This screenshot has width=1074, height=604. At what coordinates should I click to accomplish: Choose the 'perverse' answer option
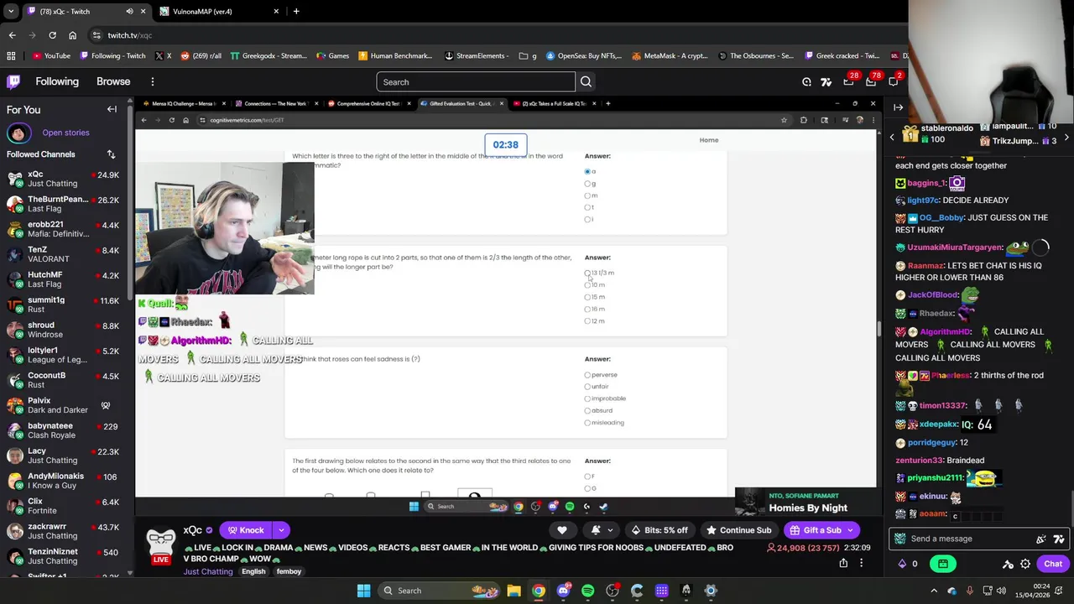pyautogui.click(x=587, y=375)
